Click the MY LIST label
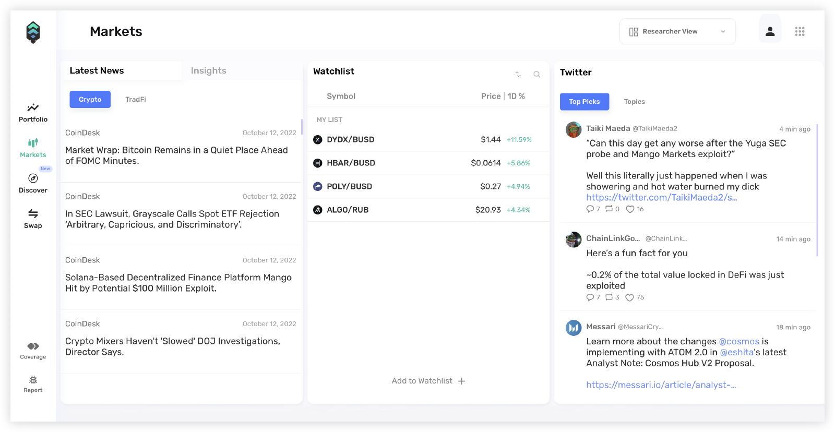 click(x=329, y=119)
